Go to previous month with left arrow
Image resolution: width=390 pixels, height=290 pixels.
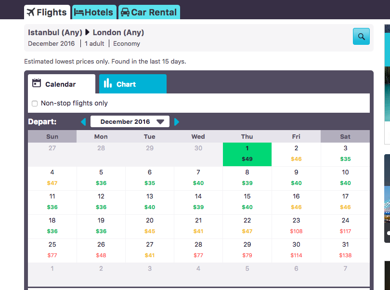83,122
